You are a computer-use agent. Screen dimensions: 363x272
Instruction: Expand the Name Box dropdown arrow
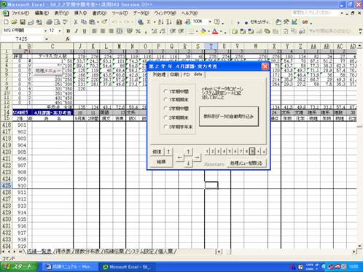tap(47, 39)
